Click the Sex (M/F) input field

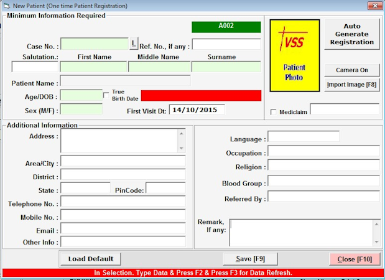pyautogui.click(x=81, y=109)
